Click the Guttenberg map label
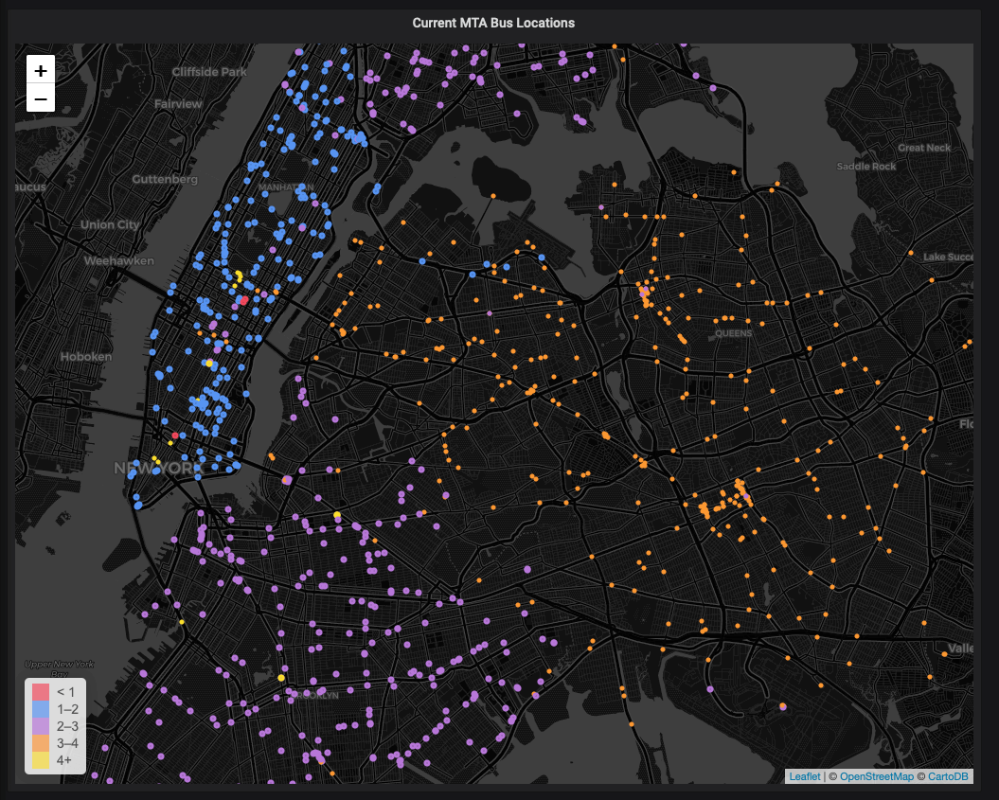999x800 pixels. pyautogui.click(x=165, y=179)
